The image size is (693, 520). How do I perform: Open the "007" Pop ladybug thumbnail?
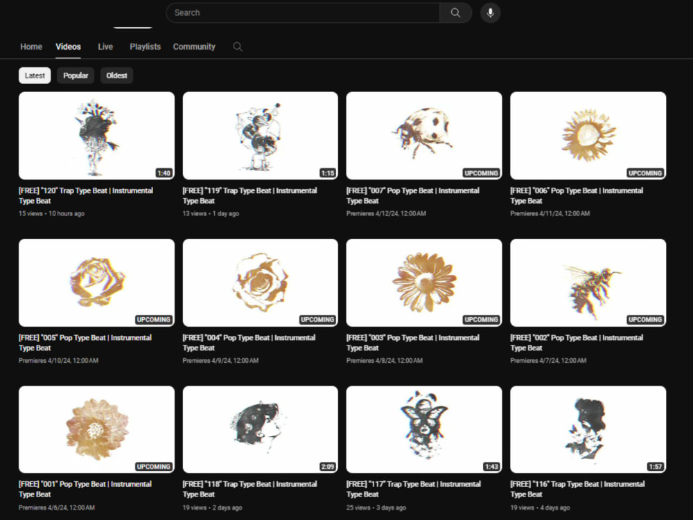click(424, 136)
